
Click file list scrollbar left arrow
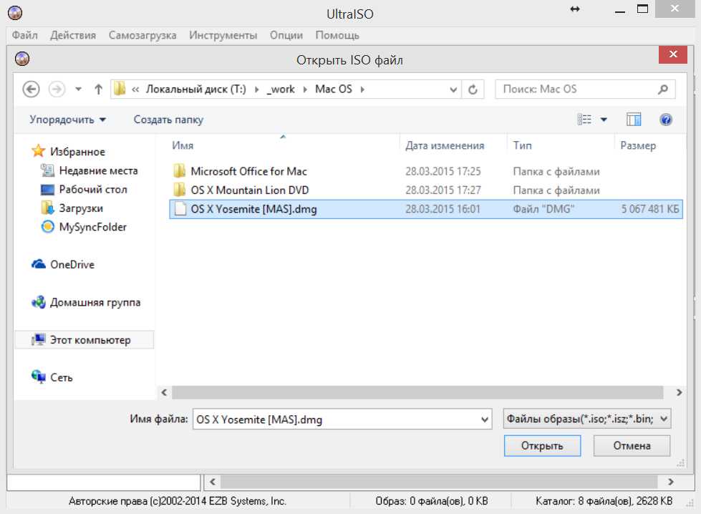[x=164, y=392]
